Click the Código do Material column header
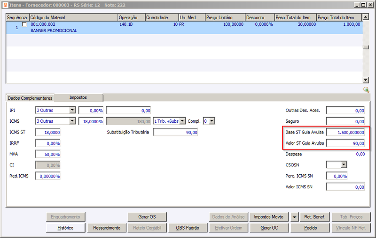The width and height of the screenshot is (376, 238). click(x=74, y=17)
